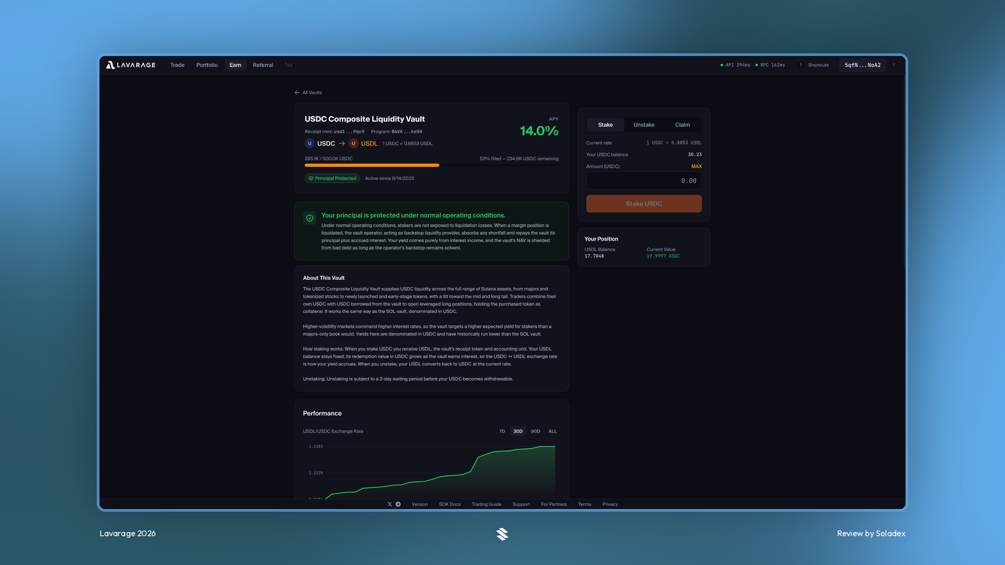Click the Principal Protected badge

(x=332, y=178)
